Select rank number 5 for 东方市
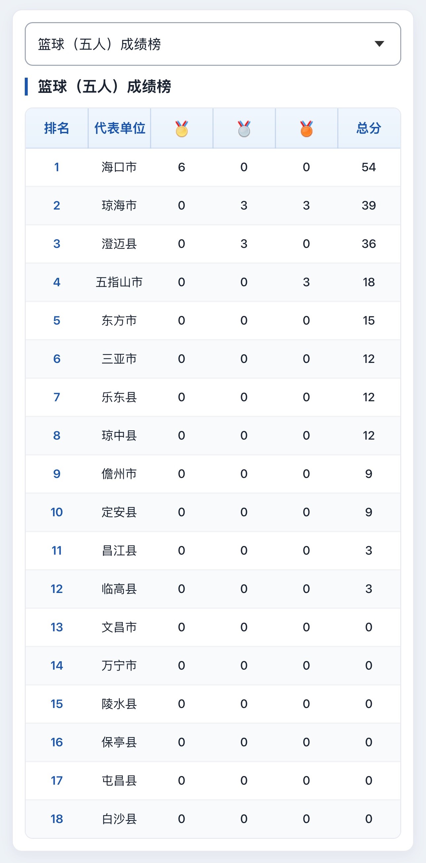The height and width of the screenshot is (863, 426). point(56,320)
